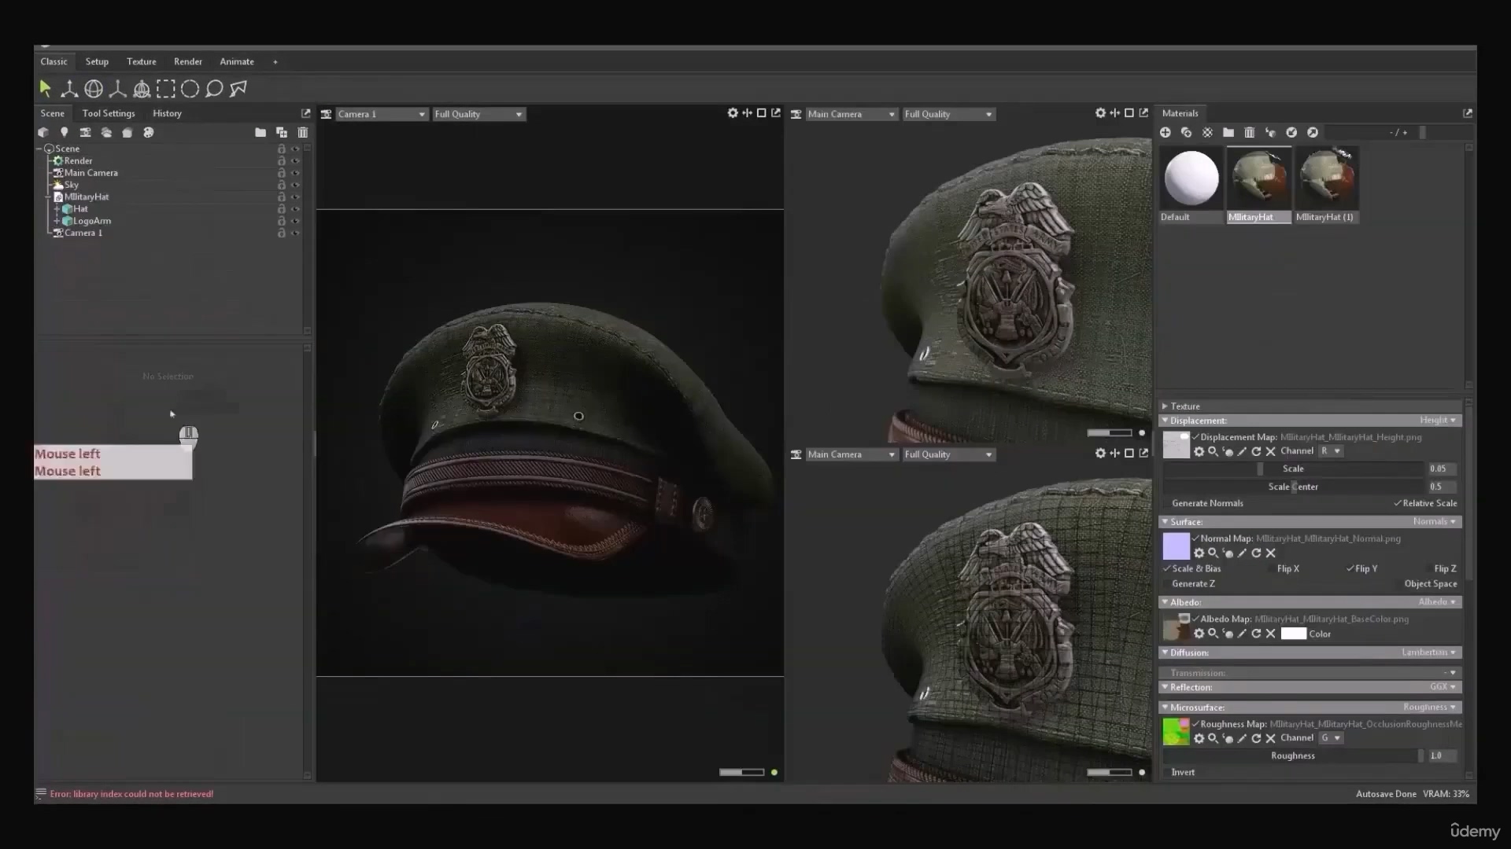Image resolution: width=1511 pixels, height=849 pixels.
Task: Lock the Hat object
Action: pos(281,209)
